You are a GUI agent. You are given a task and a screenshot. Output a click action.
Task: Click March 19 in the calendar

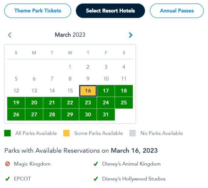click(x=16, y=103)
